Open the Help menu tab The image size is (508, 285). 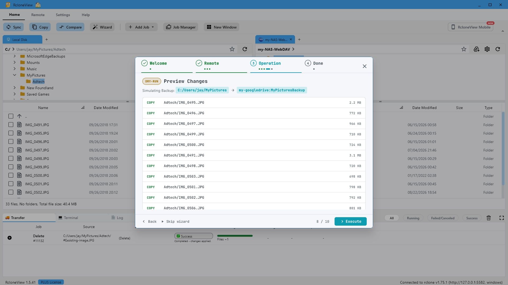pos(86,15)
